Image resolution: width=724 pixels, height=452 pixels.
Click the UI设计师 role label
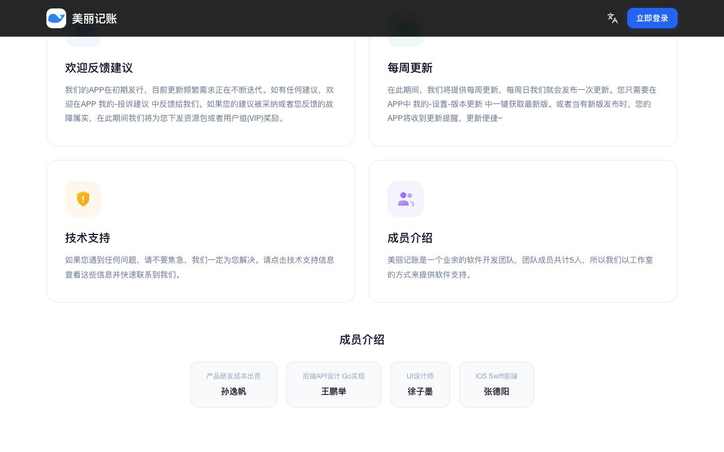tap(420, 376)
